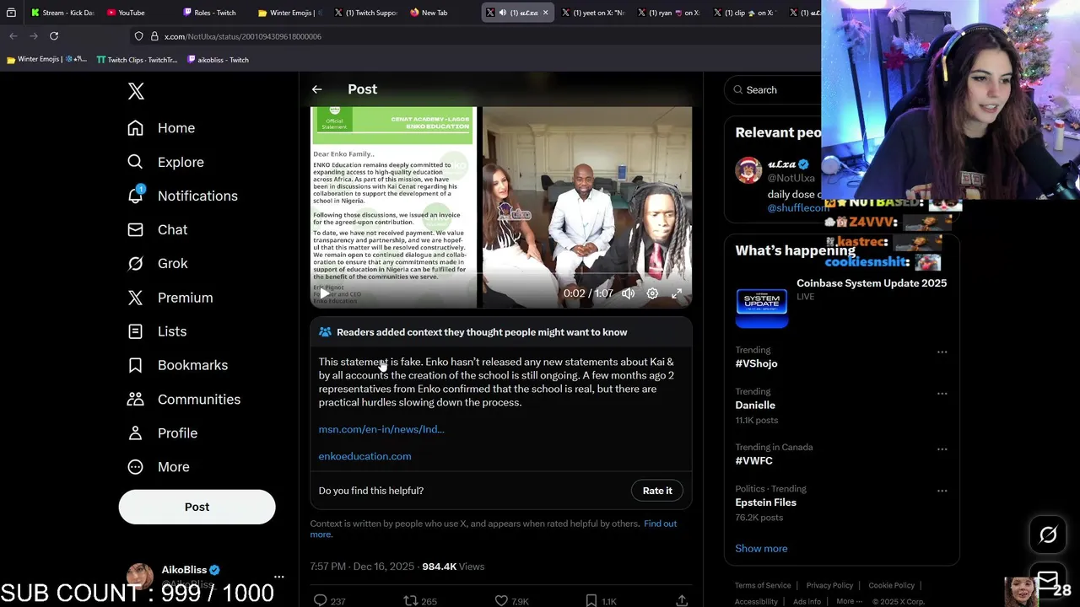Open the enkoeducation.com link

point(364,456)
